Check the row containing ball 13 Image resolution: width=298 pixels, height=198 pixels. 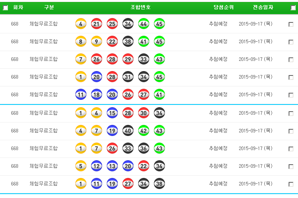pyautogui.click(x=291, y=167)
